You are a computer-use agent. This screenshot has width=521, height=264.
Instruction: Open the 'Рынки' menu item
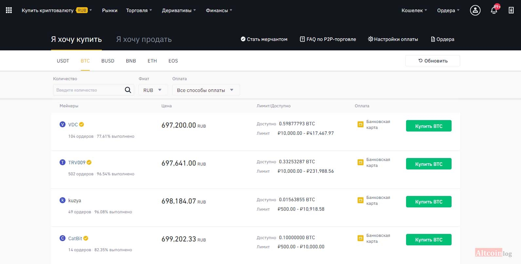tap(110, 10)
